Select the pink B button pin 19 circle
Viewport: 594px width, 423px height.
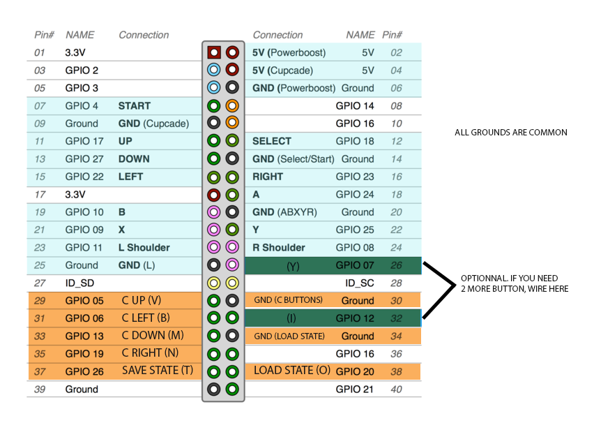pos(214,212)
